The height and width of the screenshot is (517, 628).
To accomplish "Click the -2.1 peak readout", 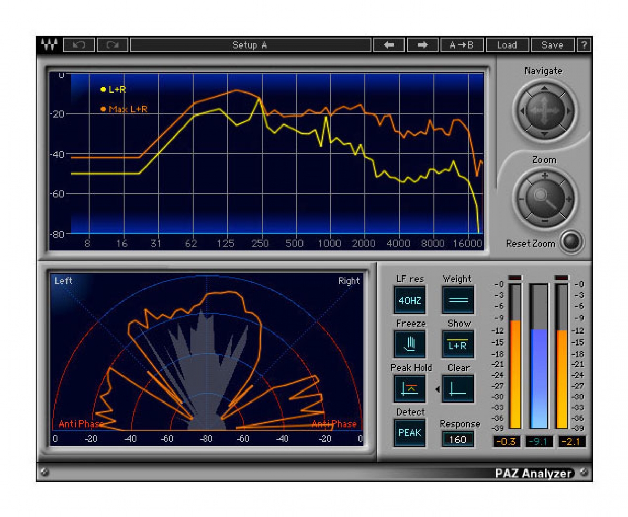I will click(571, 441).
